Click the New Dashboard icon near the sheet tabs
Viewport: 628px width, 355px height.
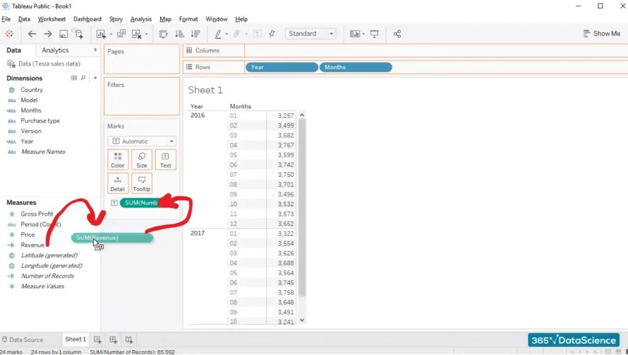tap(113, 339)
